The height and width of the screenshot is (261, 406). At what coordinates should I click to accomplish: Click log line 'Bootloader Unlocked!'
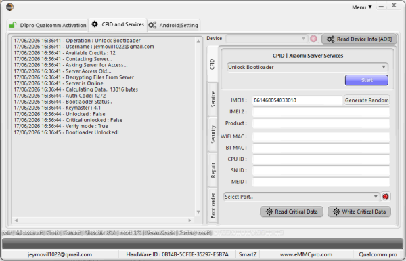(66, 132)
